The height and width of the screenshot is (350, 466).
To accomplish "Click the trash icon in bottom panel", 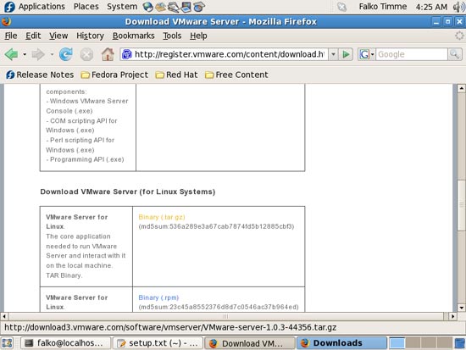I will [460, 343].
